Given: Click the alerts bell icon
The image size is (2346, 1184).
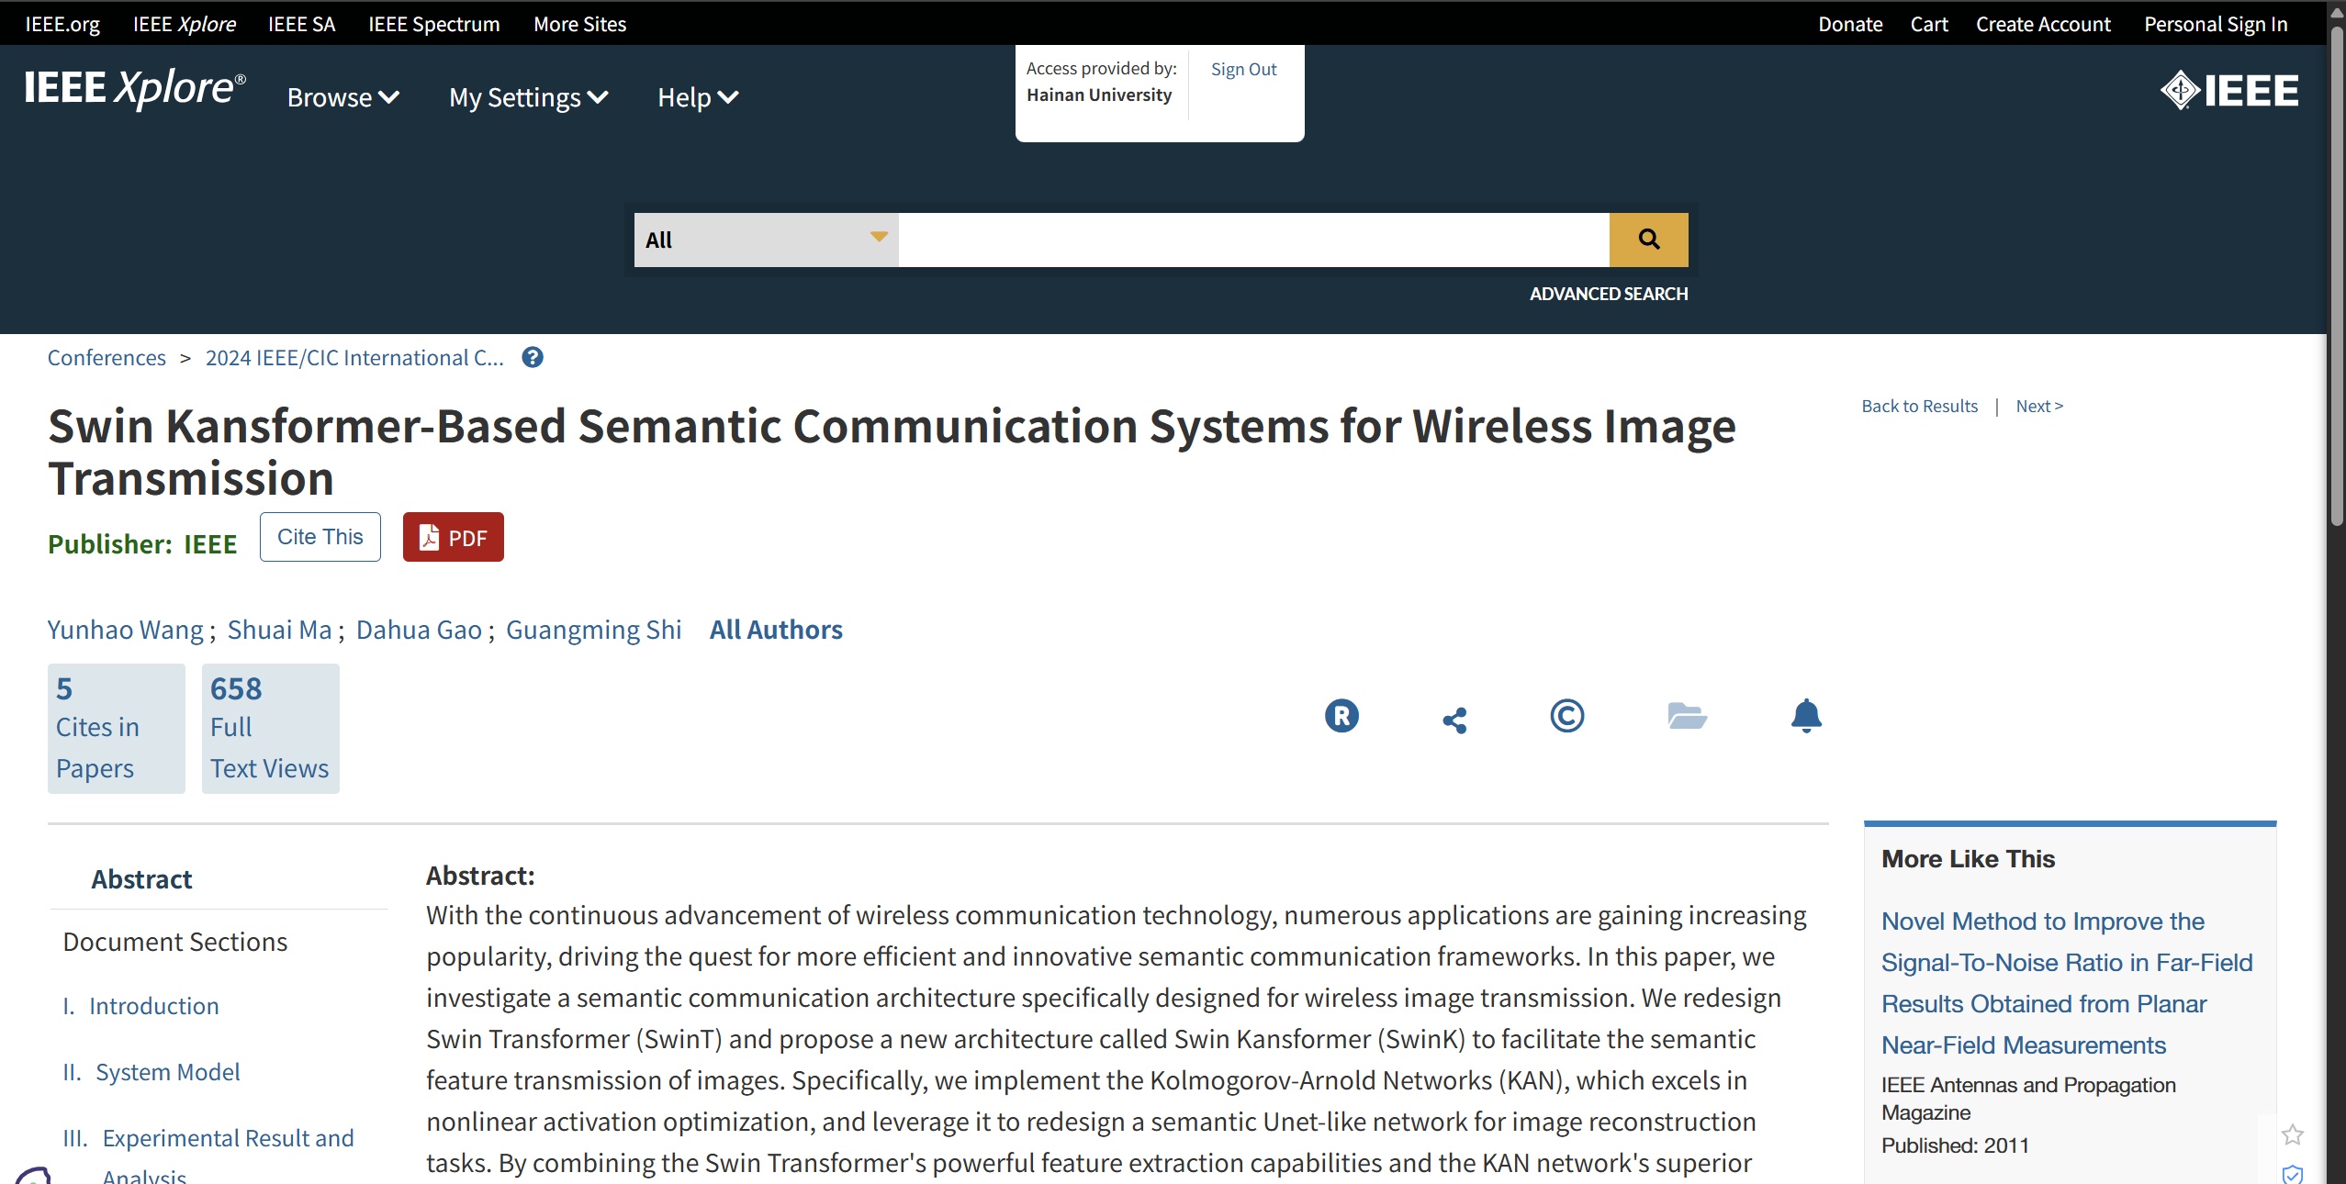Looking at the screenshot, I should [x=1805, y=716].
